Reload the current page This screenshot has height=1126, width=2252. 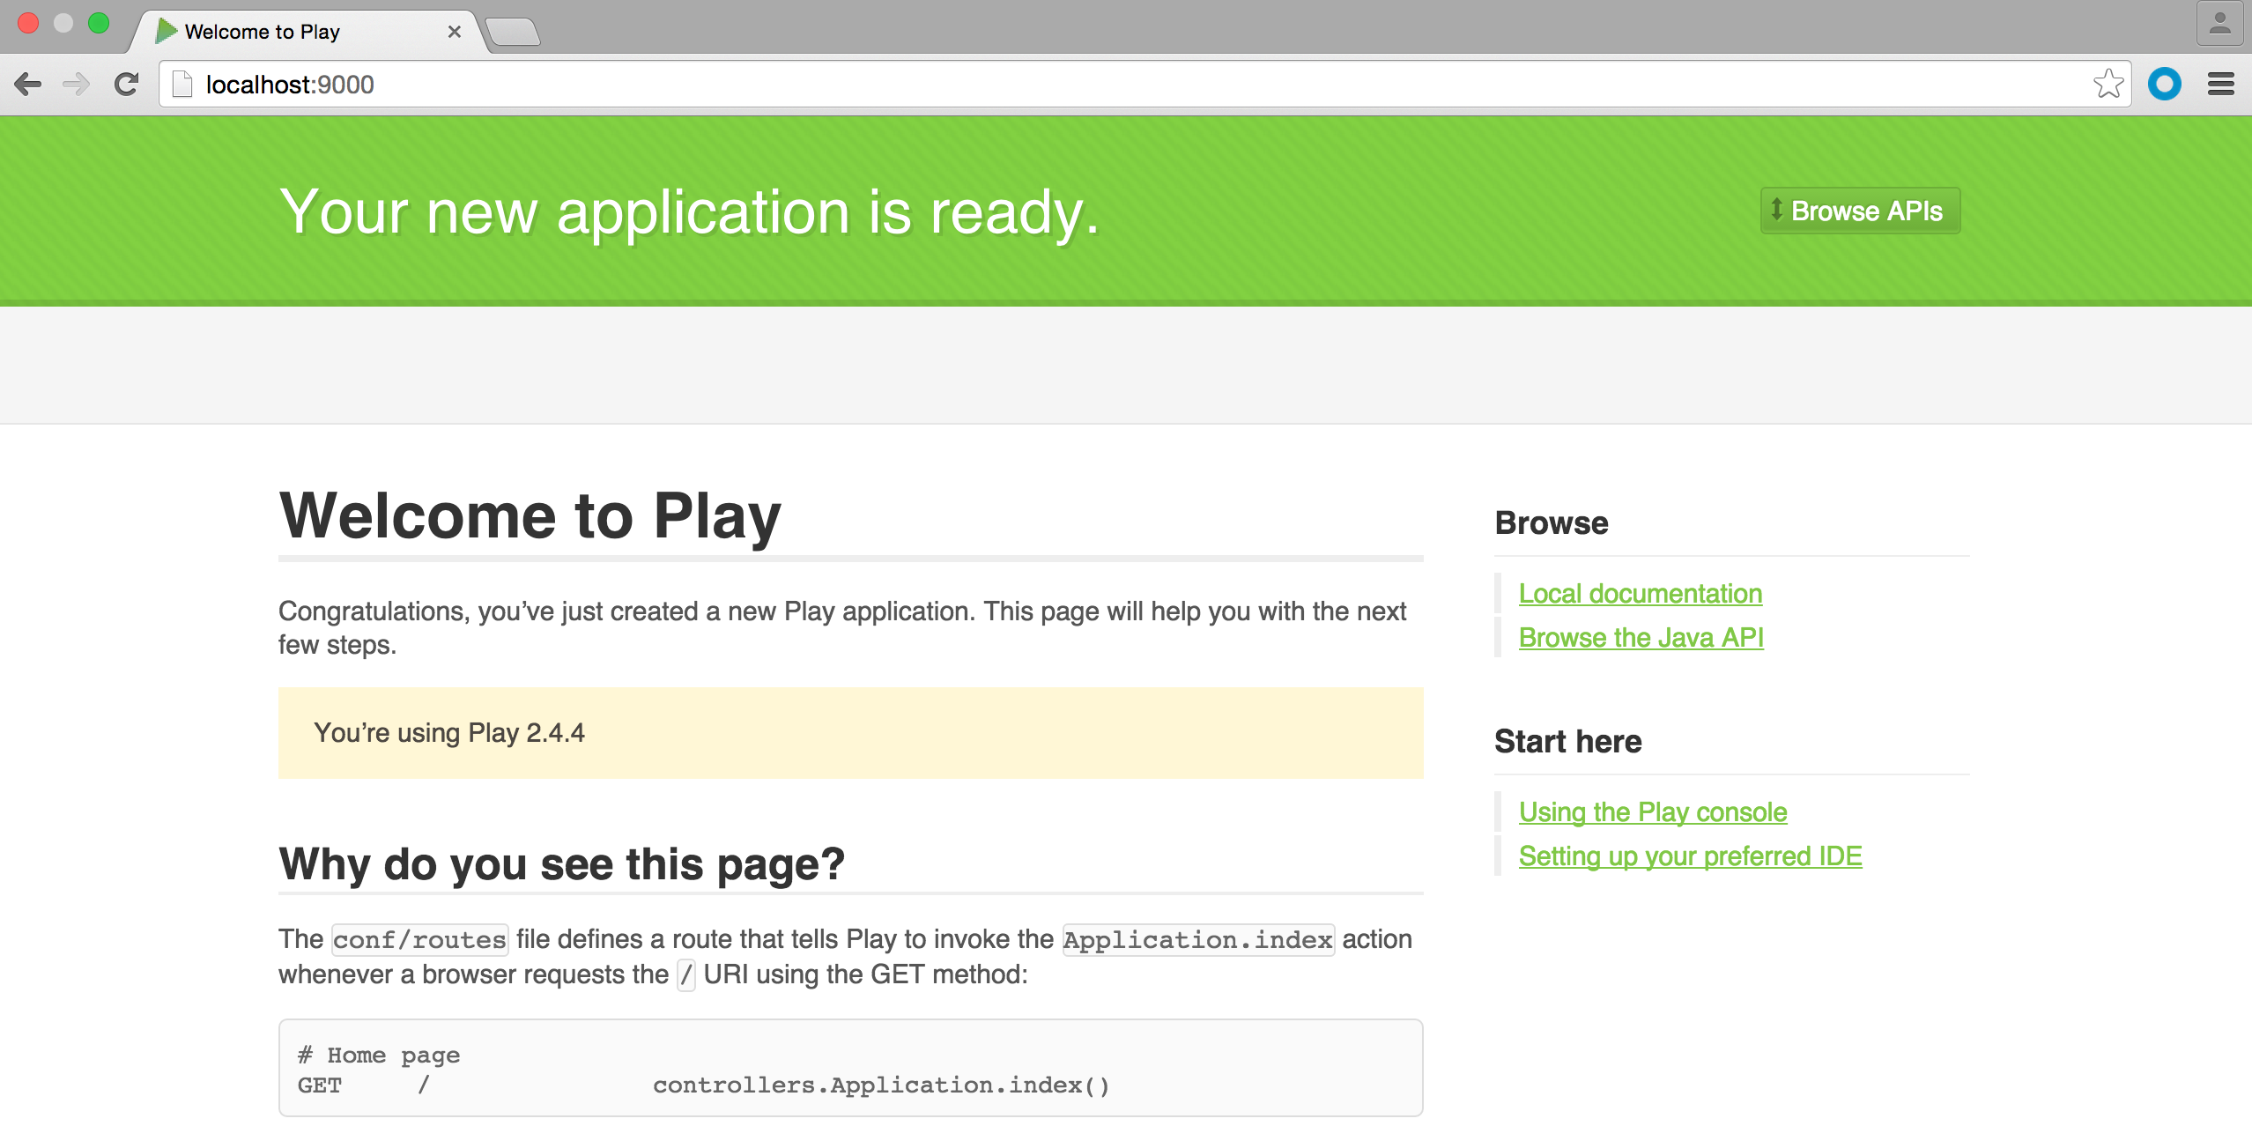tap(126, 85)
